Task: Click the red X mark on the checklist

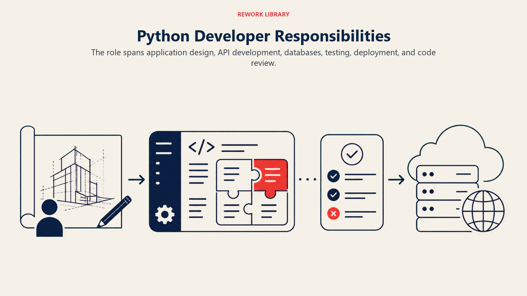Action: coord(333,213)
